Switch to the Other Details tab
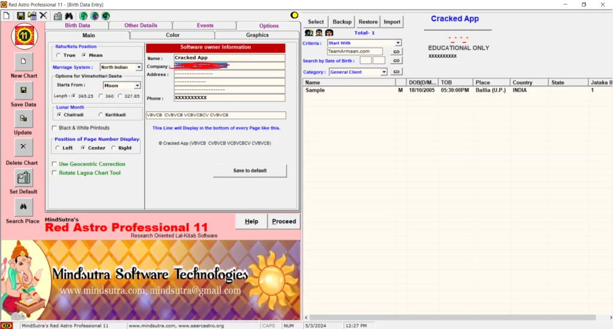This screenshot has height=329, width=613. [141, 25]
